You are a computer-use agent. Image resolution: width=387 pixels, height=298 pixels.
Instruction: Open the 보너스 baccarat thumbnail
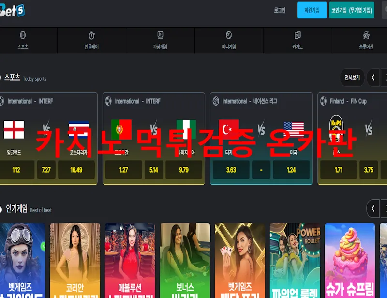coord(185,261)
